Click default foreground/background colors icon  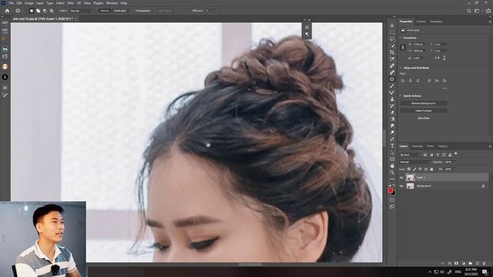click(390, 185)
